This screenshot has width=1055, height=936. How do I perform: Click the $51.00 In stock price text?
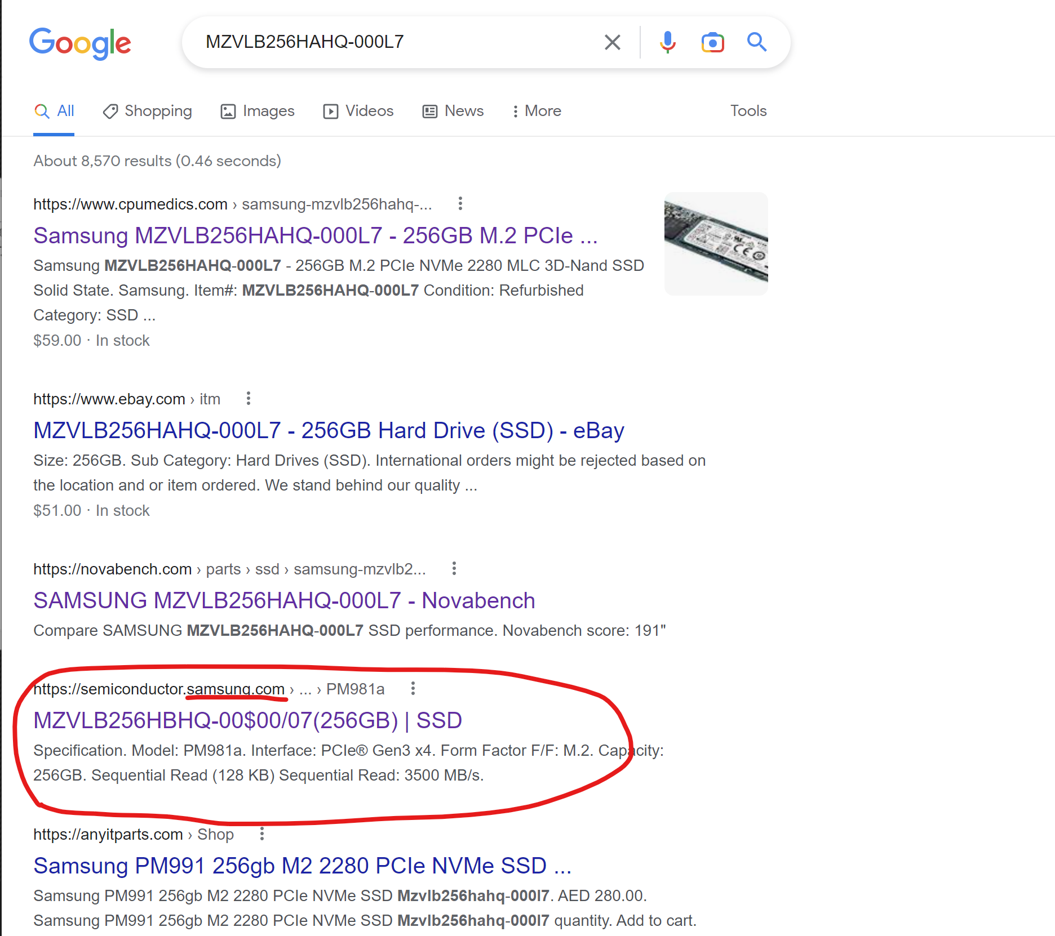(x=91, y=511)
